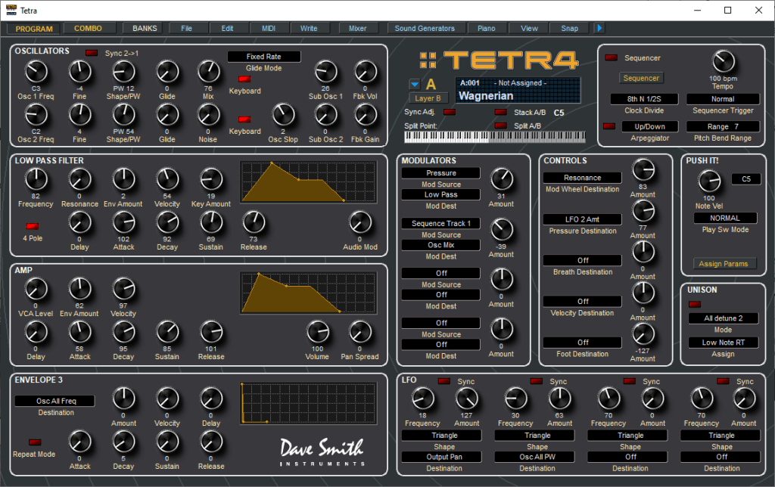Click the Layer B button
This screenshot has width=775, height=487.
point(428,98)
